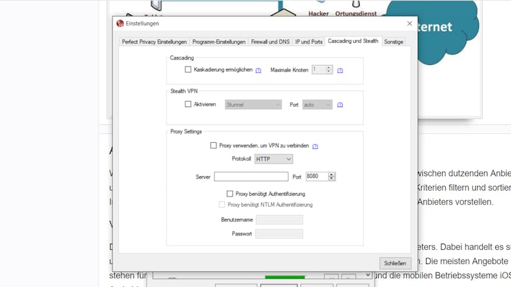Select the Cascading und Stealth tab
Image resolution: width=511 pixels, height=287 pixels.
[x=353, y=41]
